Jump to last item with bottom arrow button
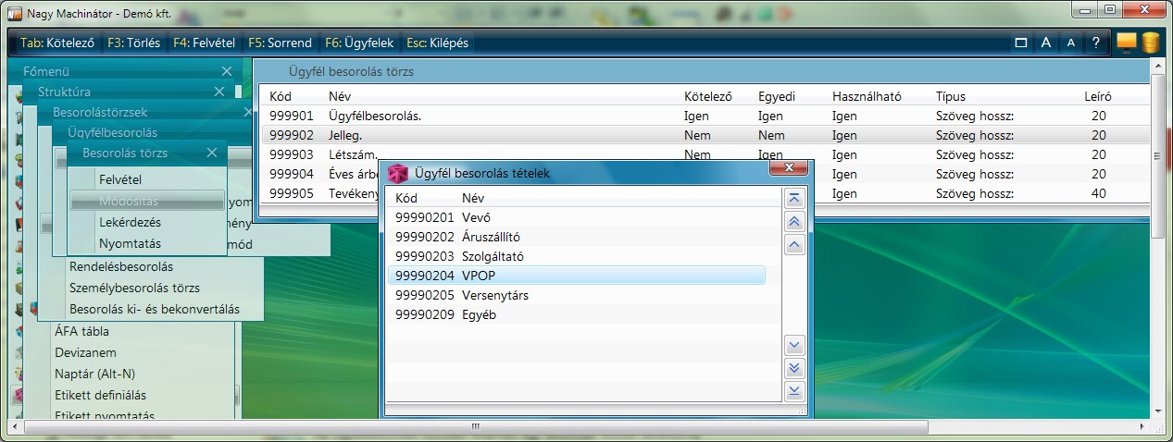Screen dimensions: 1173x442 pos(793,391)
